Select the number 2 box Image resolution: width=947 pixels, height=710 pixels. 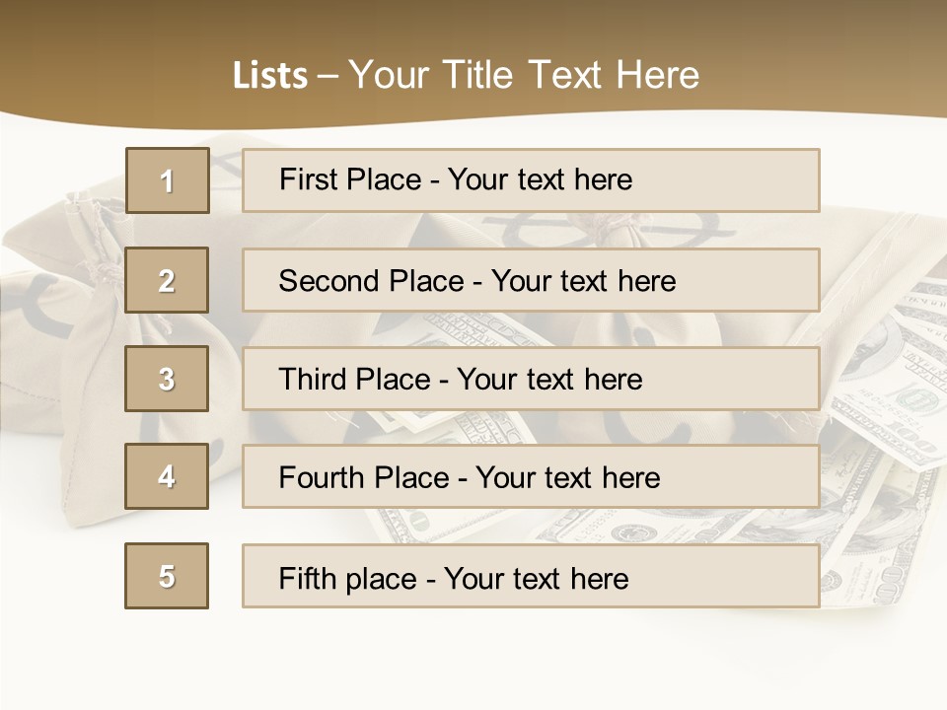tap(167, 280)
